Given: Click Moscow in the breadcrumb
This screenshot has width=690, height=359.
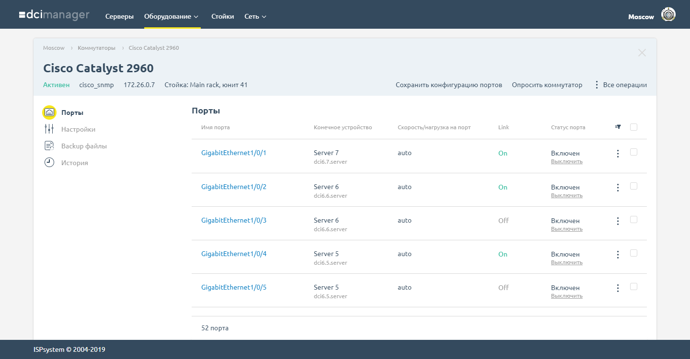Looking at the screenshot, I should tap(54, 48).
